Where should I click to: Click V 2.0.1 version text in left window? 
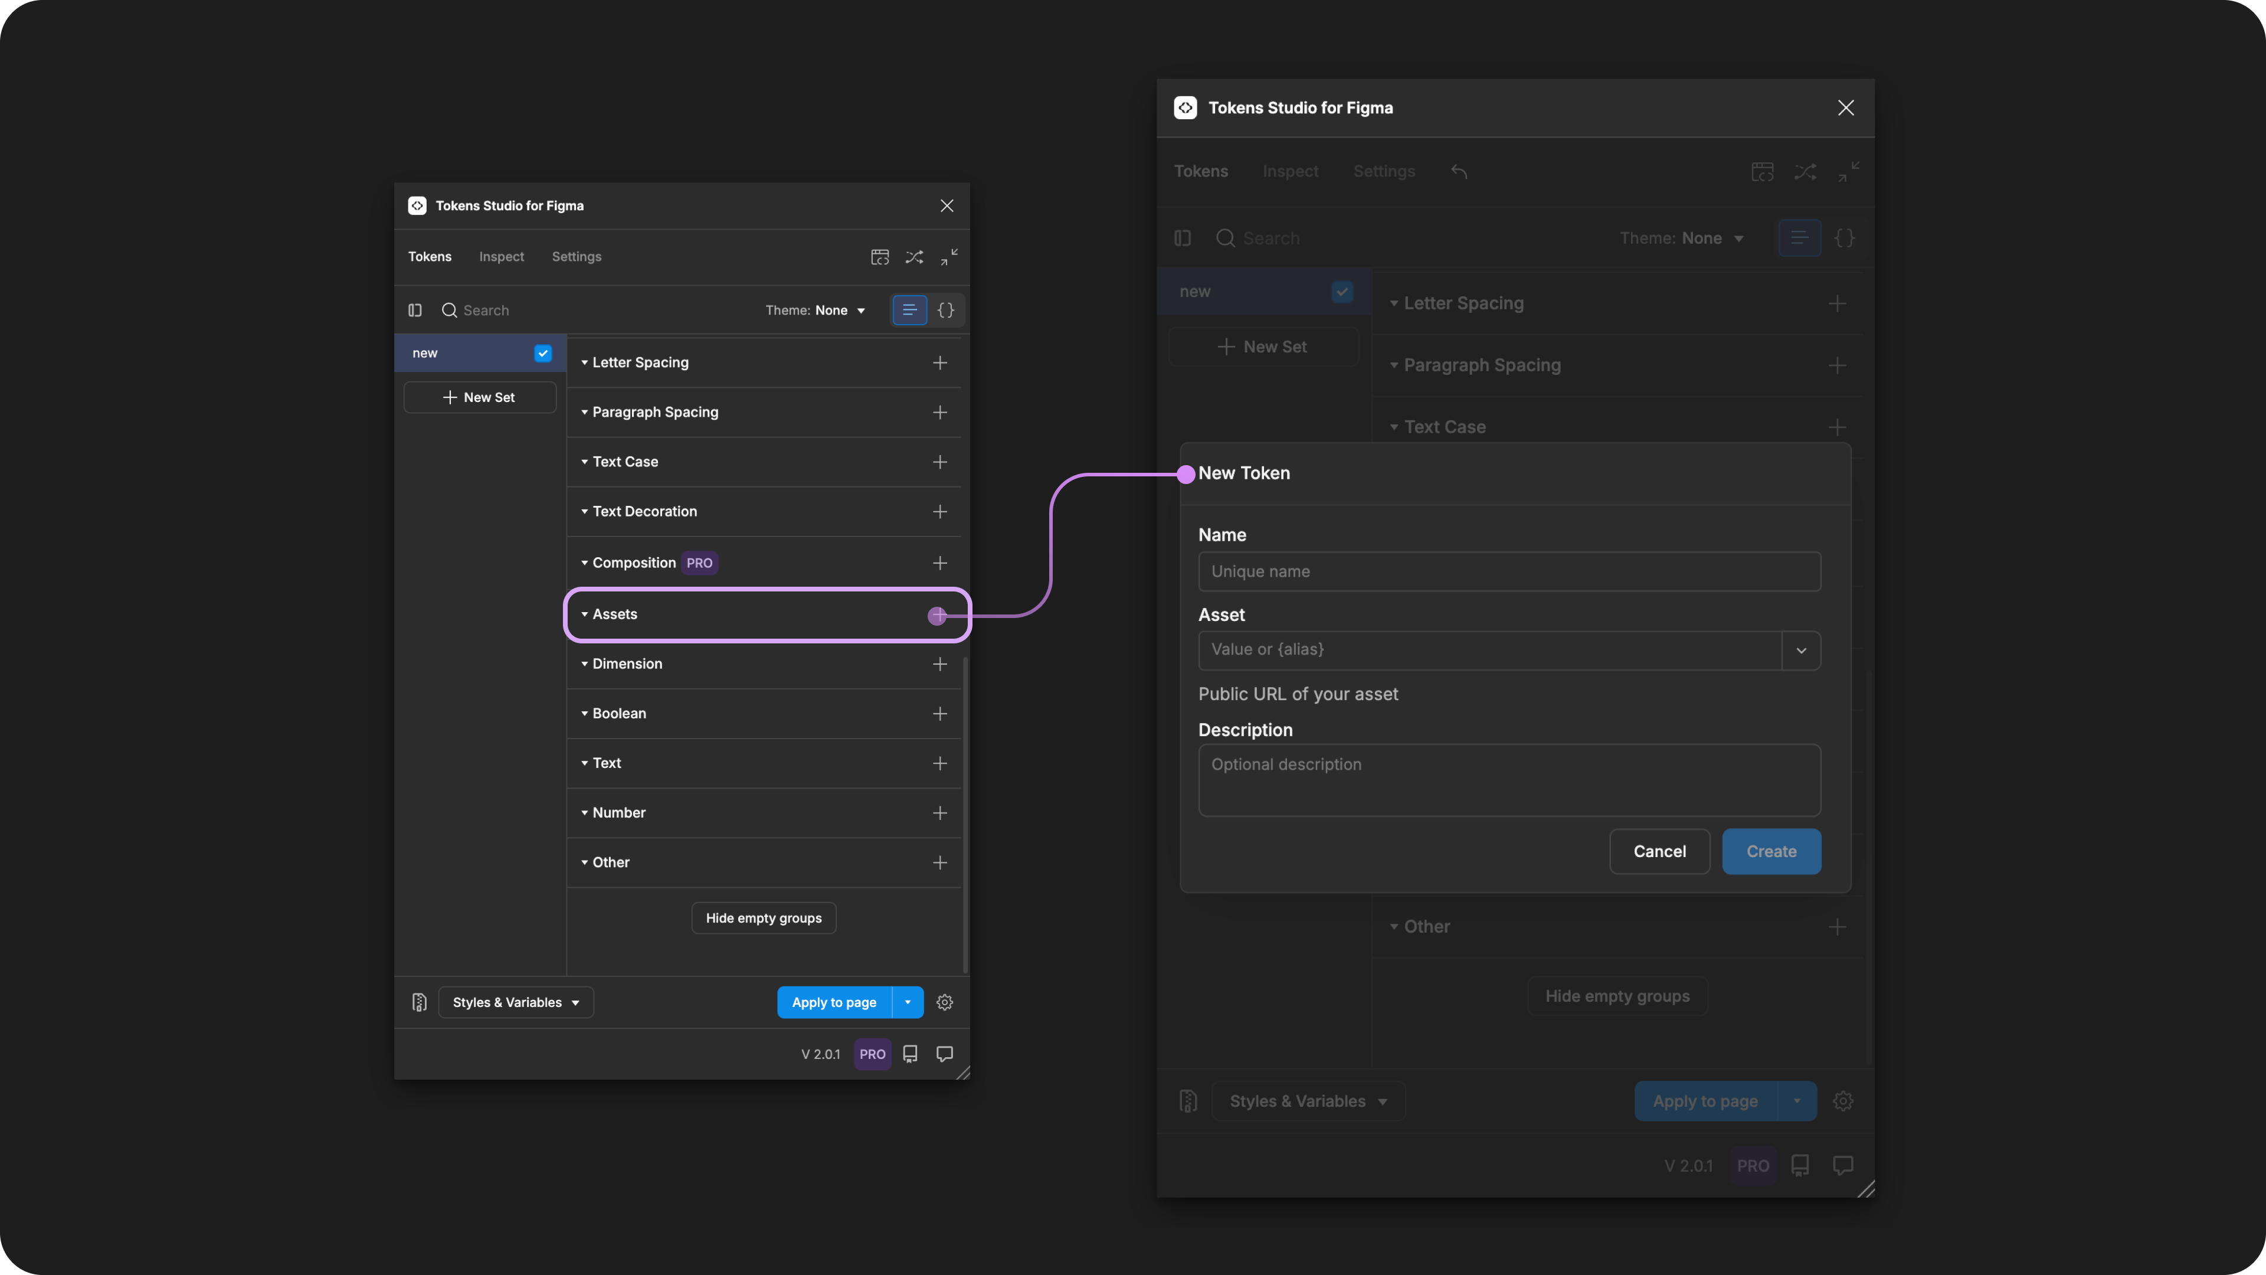(x=820, y=1054)
